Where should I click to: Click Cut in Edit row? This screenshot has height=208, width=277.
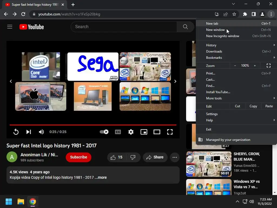tap(238, 106)
